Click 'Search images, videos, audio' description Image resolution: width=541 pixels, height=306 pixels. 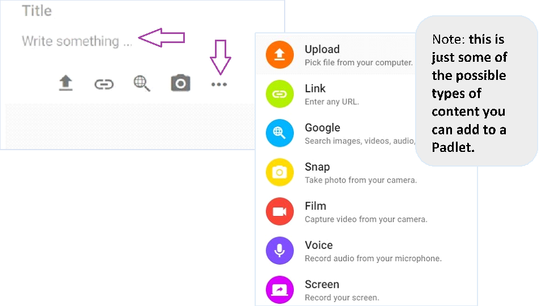[x=360, y=141]
